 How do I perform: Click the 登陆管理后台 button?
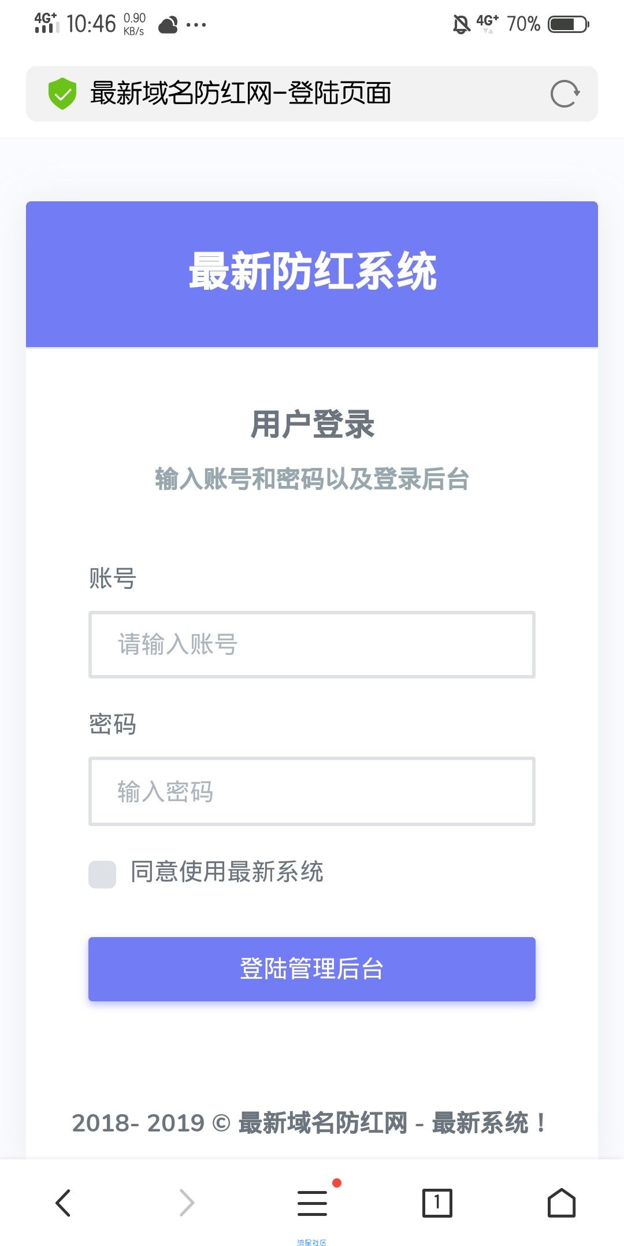(312, 969)
